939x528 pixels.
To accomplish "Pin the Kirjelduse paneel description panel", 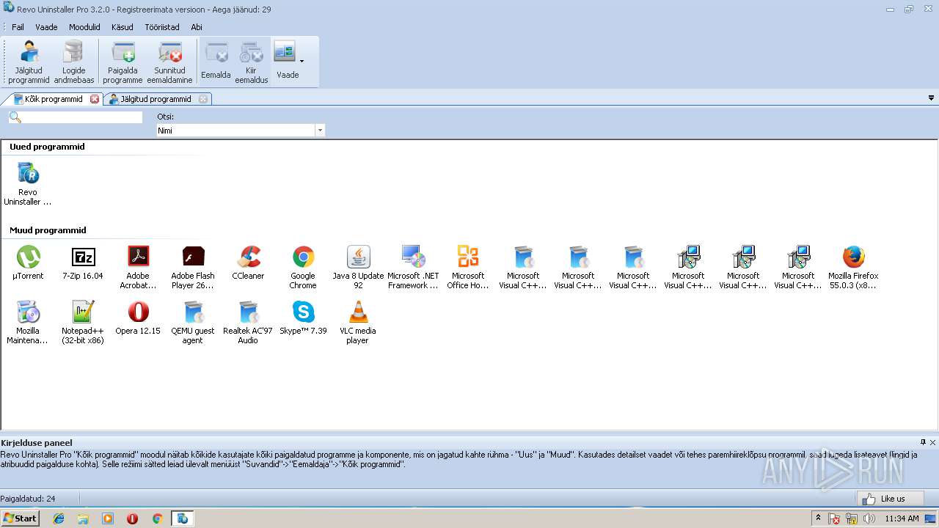I will pos(923,442).
